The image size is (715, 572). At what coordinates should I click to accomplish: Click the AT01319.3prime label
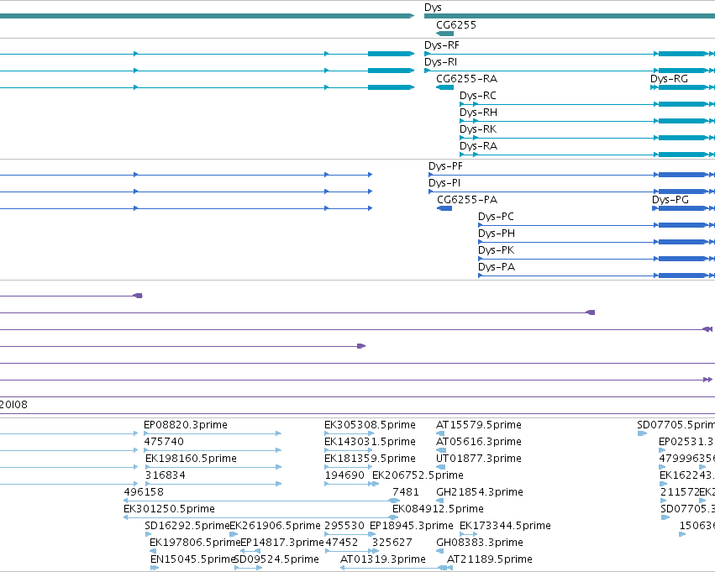tap(383, 560)
